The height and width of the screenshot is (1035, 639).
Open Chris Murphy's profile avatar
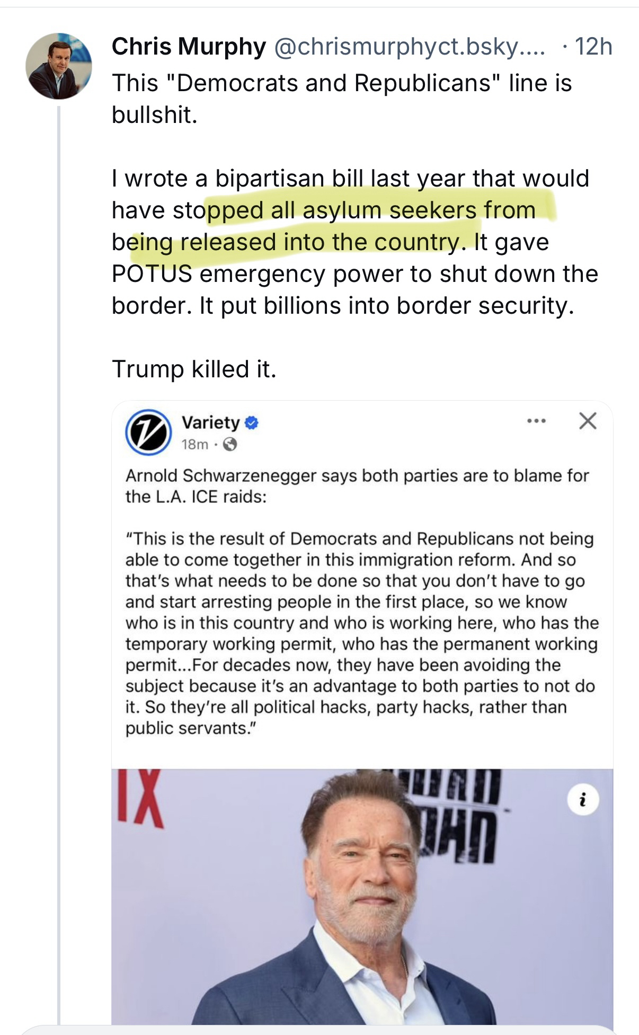(x=59, y=66)
